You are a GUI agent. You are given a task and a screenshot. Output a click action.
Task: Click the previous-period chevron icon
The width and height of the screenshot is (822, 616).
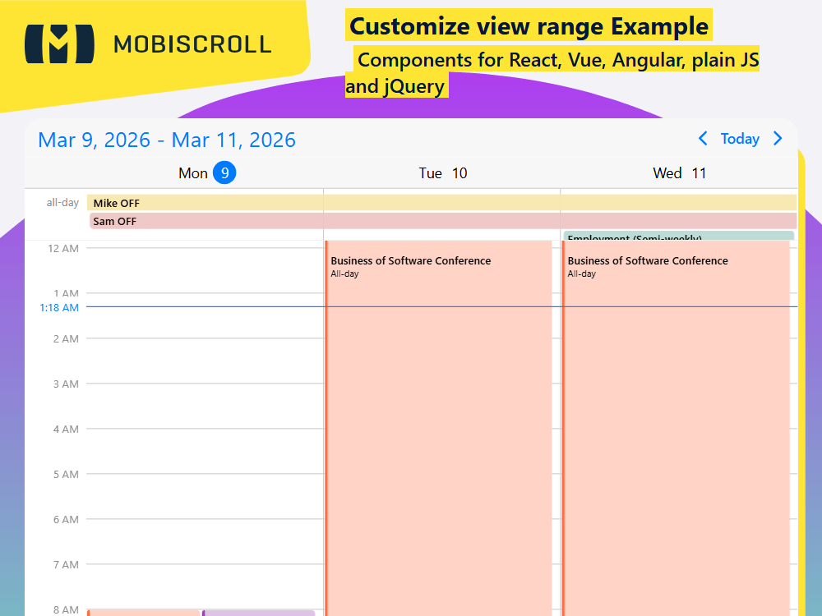coord(704,139)
